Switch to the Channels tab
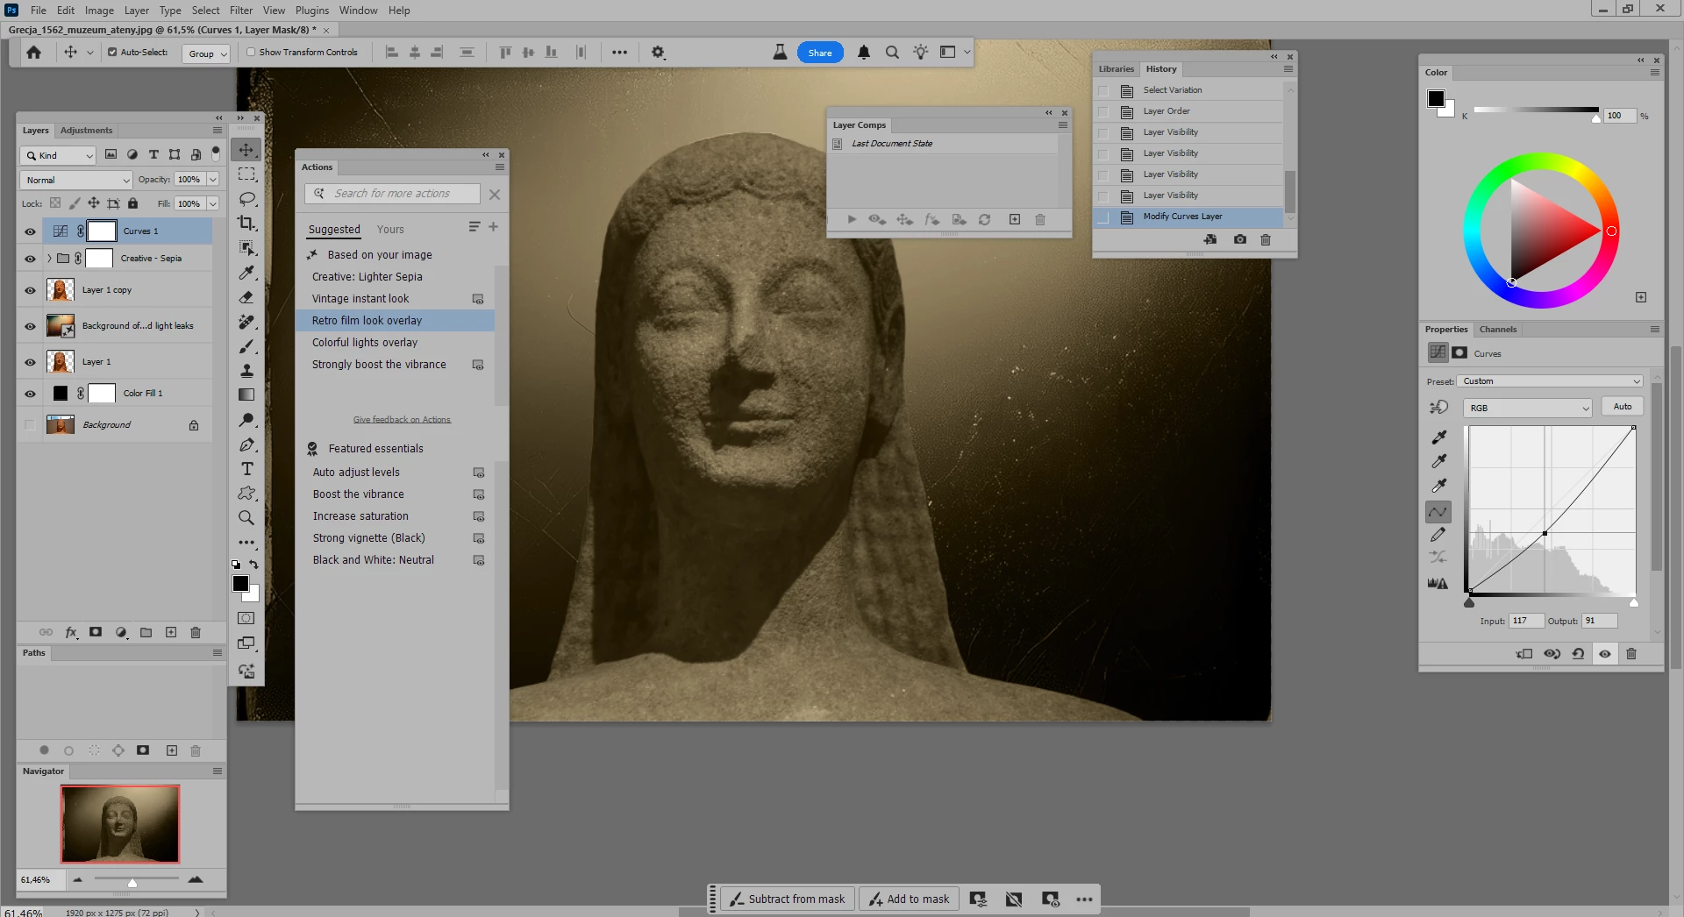The image size is (1684, 917). [1497, 330]
